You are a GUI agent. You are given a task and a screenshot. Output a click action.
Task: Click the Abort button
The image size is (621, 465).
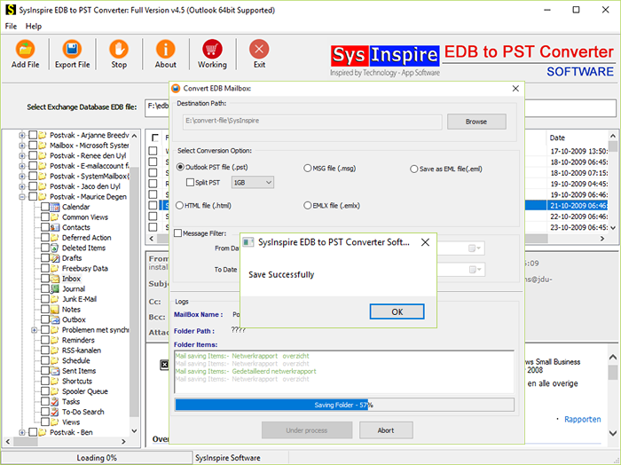click(386, 430)
